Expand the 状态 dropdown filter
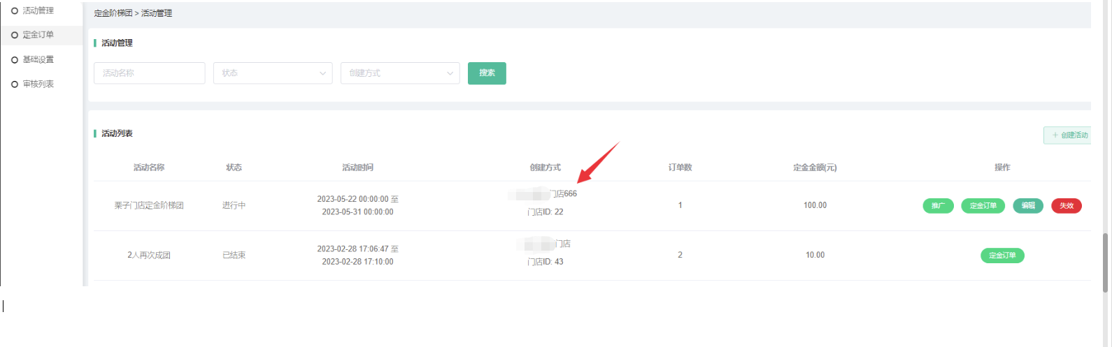1112x347 pixels. coord(272,73)
